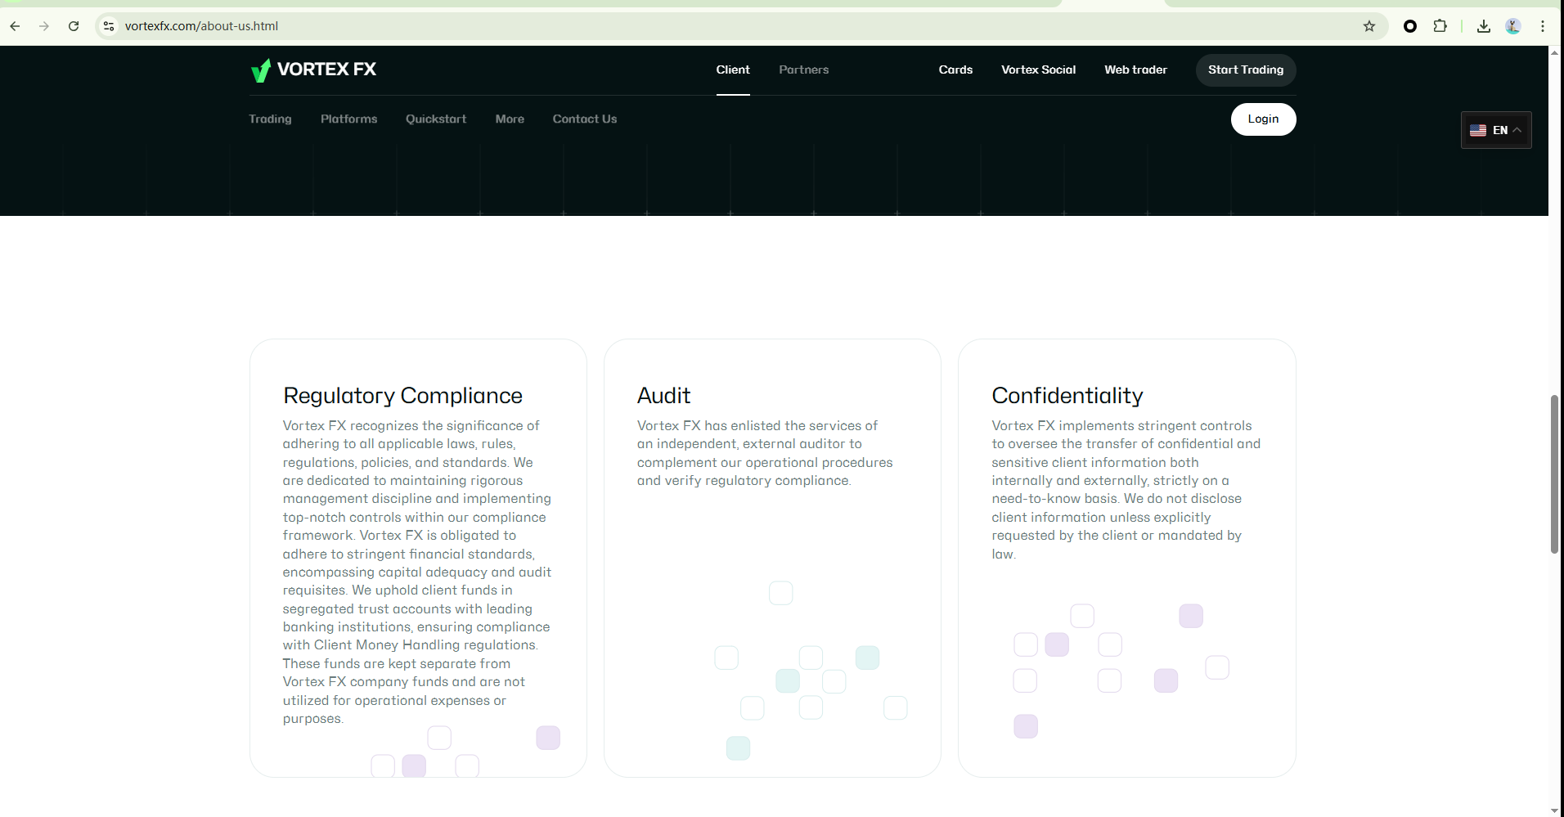Open the Cards link

pyautogui.click(x=955, y=70)
